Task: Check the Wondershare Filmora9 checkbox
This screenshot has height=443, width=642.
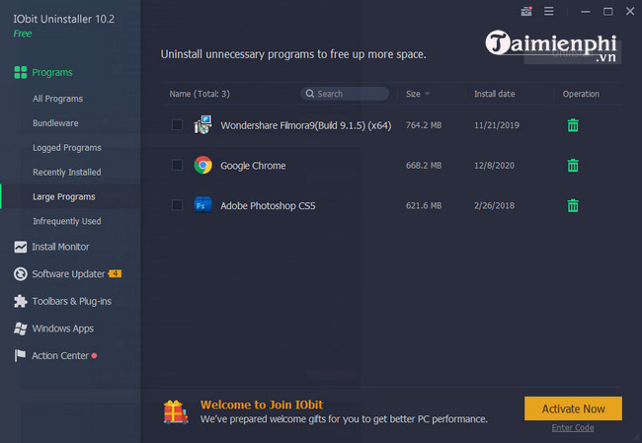Action: coord(177,124)
